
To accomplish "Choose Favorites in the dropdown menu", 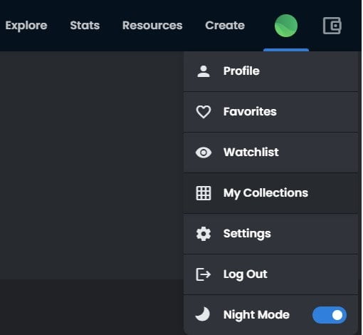I will (270, 112).
